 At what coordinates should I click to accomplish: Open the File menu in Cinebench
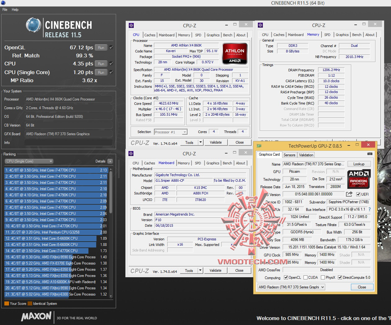coord(5,10)
